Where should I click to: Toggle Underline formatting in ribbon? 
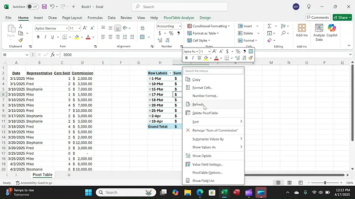53,37
